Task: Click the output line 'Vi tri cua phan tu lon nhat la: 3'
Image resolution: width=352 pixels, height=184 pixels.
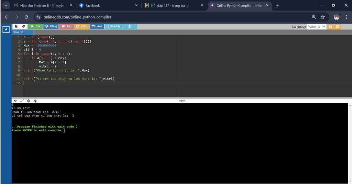Action: [43, 116]
